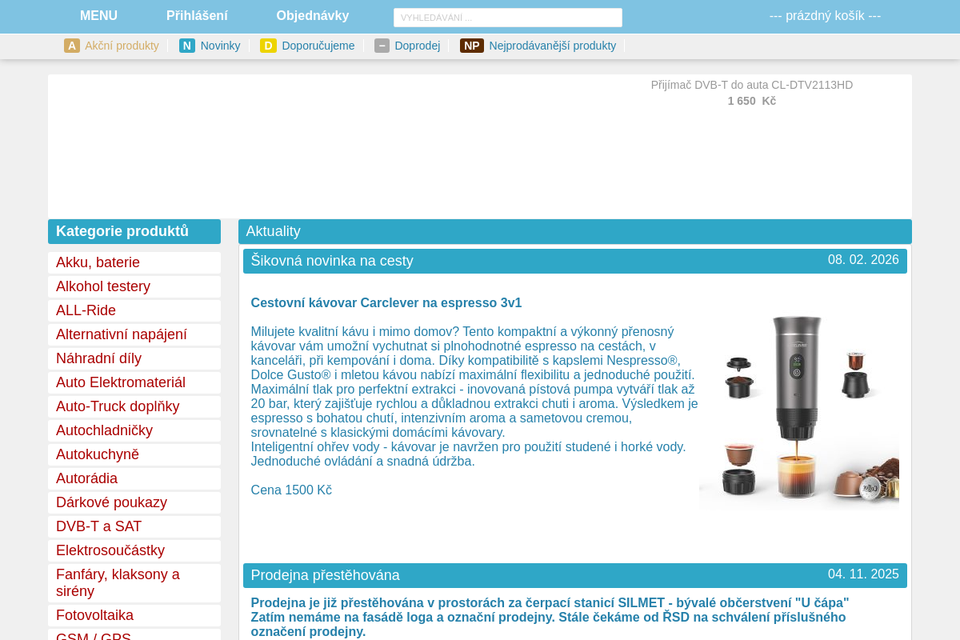Open the Autorádia category

click(86, 478)
